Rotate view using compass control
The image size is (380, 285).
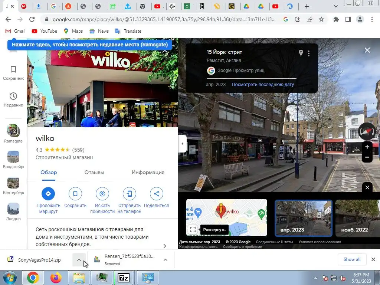coord(367,131)
